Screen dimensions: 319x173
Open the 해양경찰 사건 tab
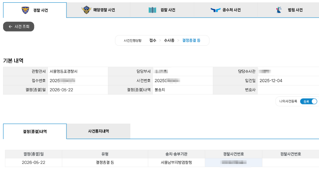[99, 10]
